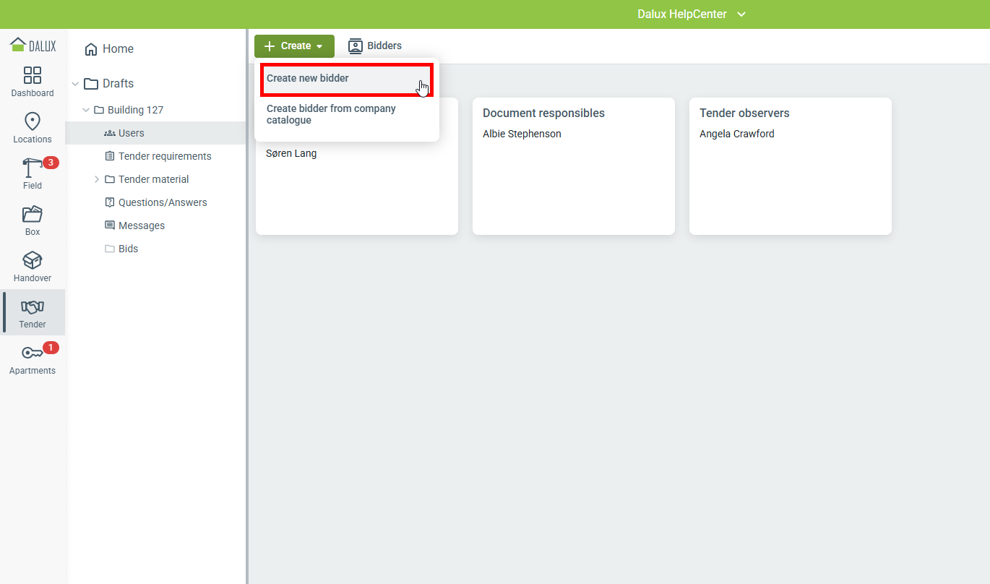This screenshot has height=584, width=990.
Task: Click the Questions/Answers icon
Action: (110, 202)
